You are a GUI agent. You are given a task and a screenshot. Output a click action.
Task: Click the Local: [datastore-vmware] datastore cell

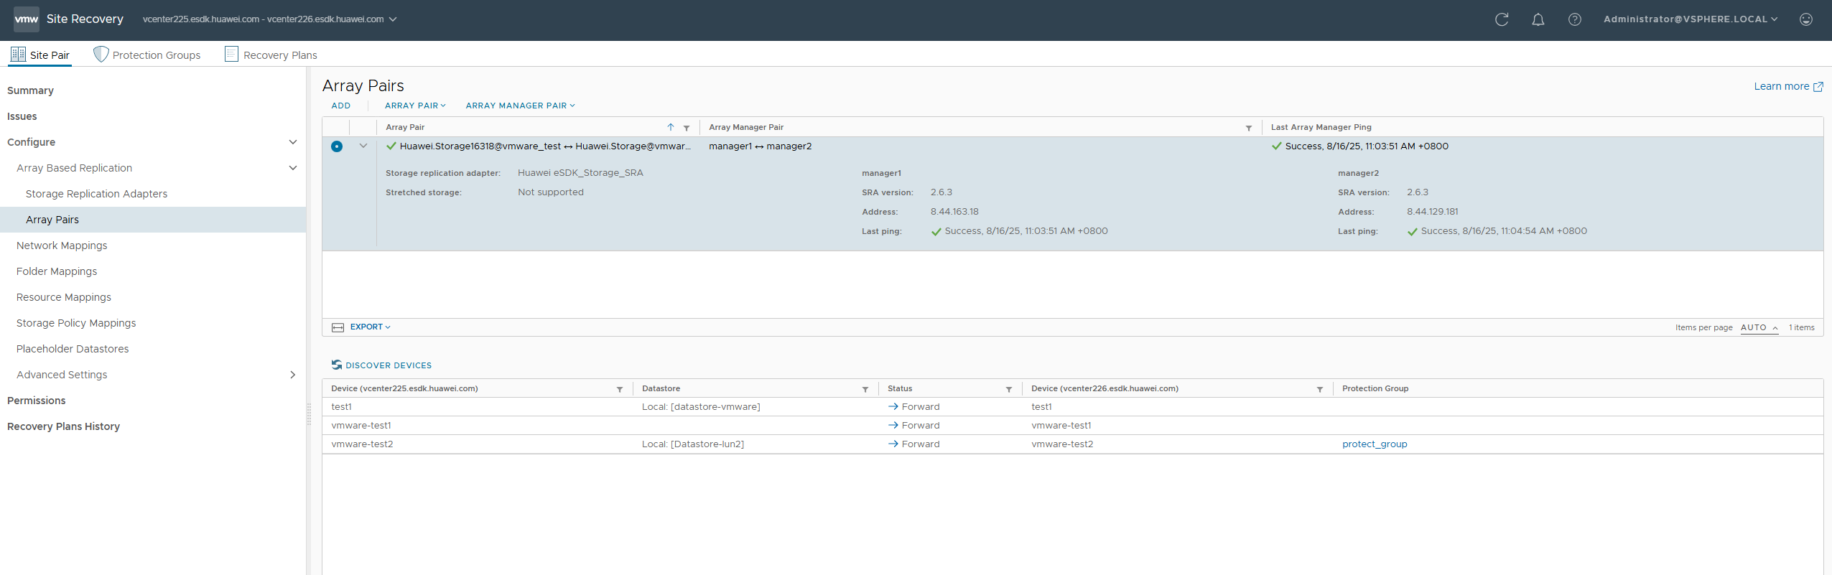pyautogui.click(x=701, y=407)
